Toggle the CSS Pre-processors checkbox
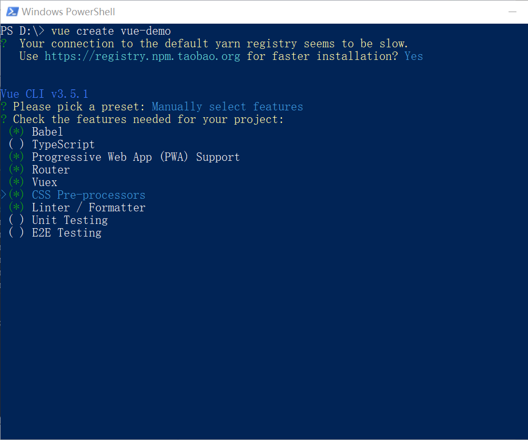The height and width of the screenshot is (440, 528). click(16, 195)
